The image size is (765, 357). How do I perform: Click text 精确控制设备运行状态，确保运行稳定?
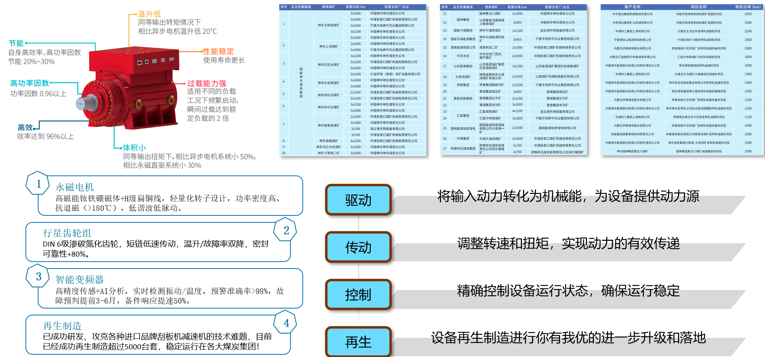point(569,291)
